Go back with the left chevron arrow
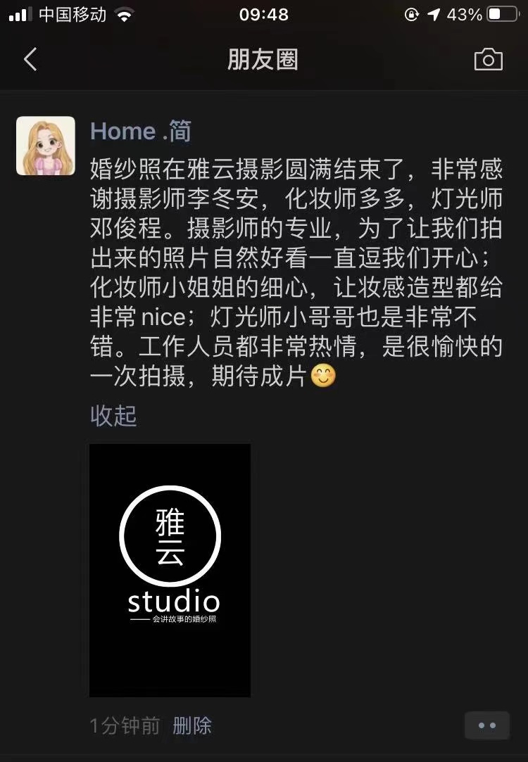Image resolution: width=528 pixels, height=762 pixels. [x=30, y=59]
